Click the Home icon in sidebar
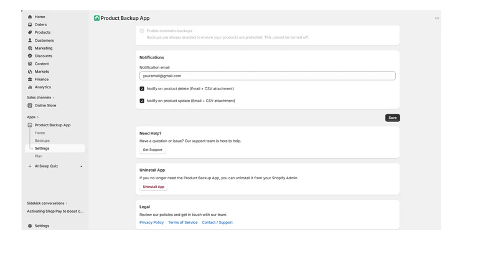This screenshot has height=280, width=498. coord(30,17)
